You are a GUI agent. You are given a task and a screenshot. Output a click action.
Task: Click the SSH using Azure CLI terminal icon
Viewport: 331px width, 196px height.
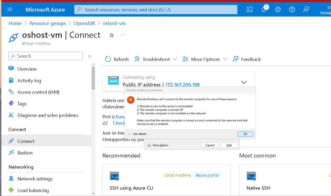click(115, 176)
